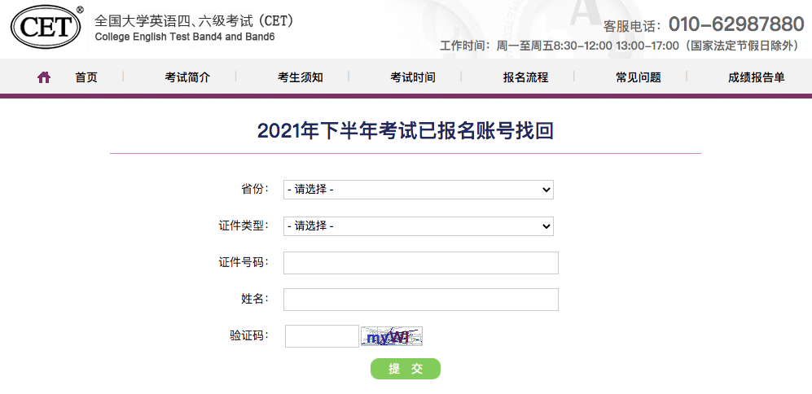Go to 首页 in the navigation bar
Screen dimensions: 812x394
86,77
